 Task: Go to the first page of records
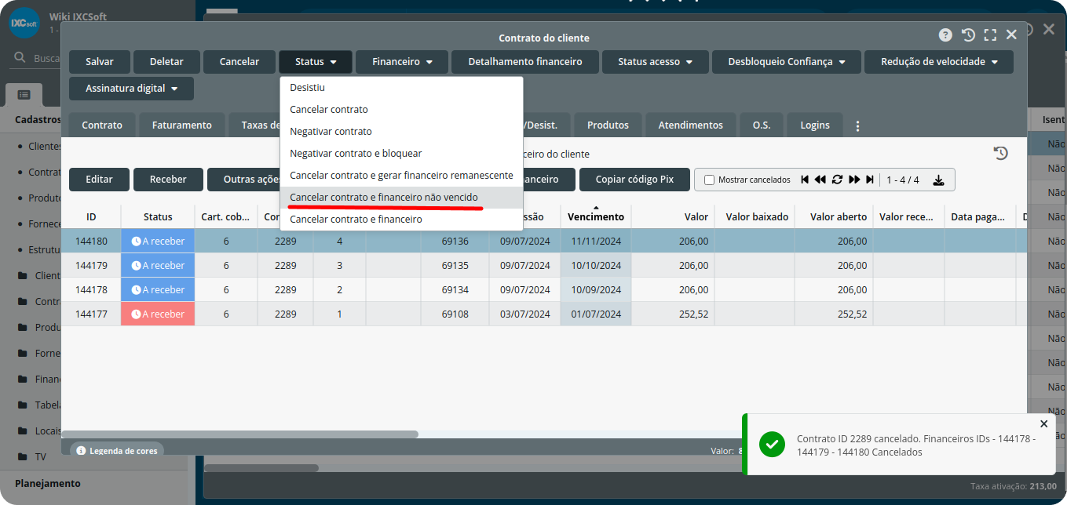[805, 180]
